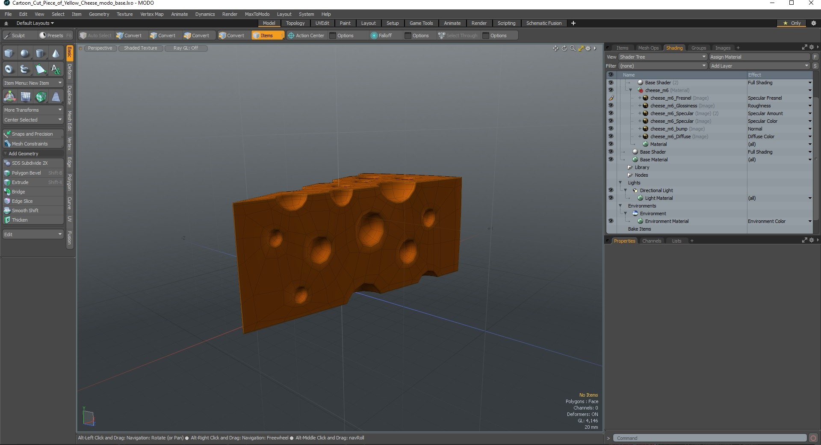Open the View Shader Tree dropdown

[x=662, y=57]
